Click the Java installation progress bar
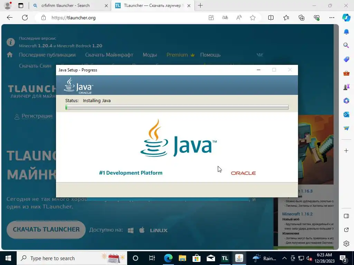This screenshot has width=354, height=265. [x=177, y=107]
